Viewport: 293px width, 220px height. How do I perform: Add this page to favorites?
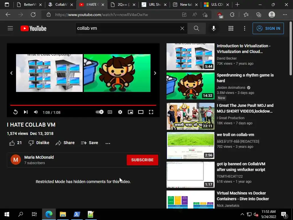tap(205, 15)
